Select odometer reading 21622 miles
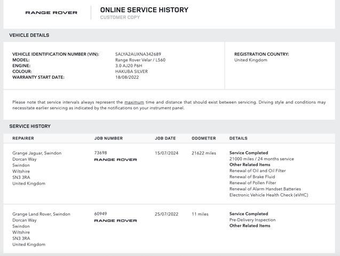The height and width of the screenshot is (256, 340). tap(204, 153)
